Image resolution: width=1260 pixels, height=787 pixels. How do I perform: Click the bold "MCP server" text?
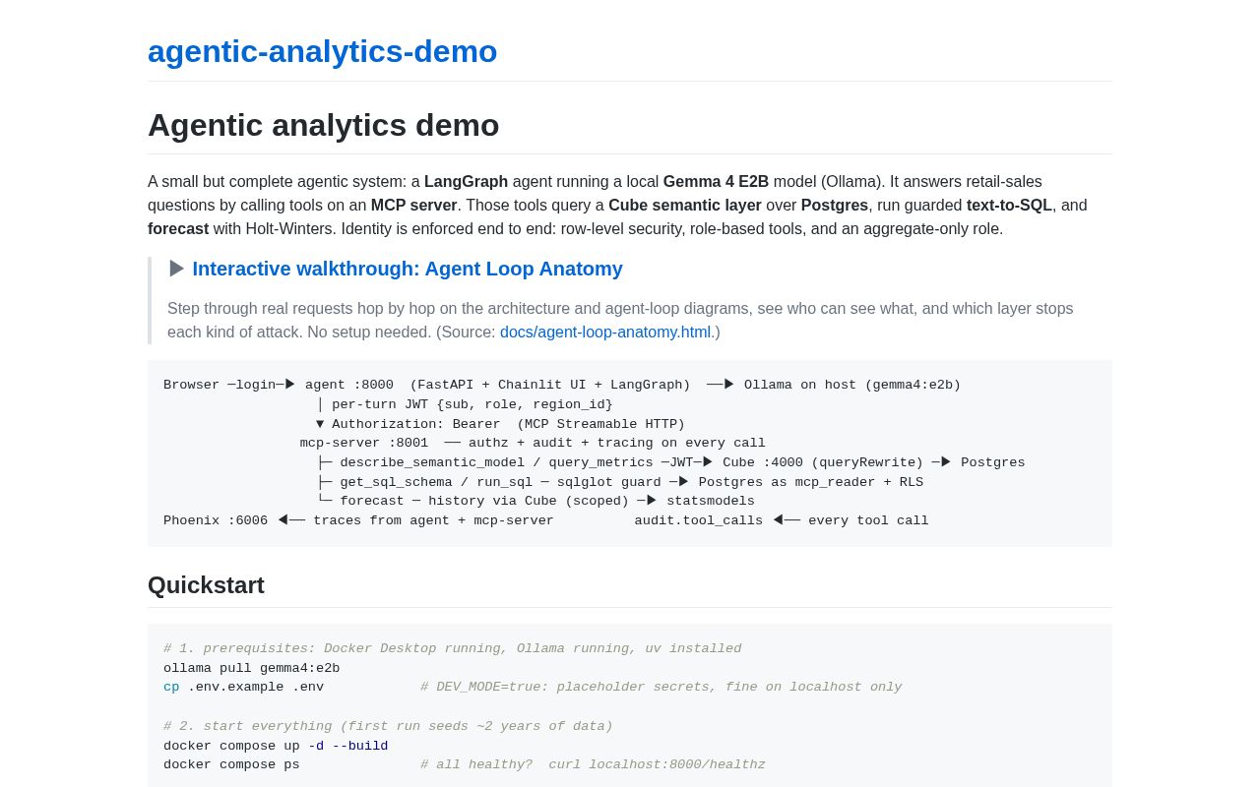point(414,206)
